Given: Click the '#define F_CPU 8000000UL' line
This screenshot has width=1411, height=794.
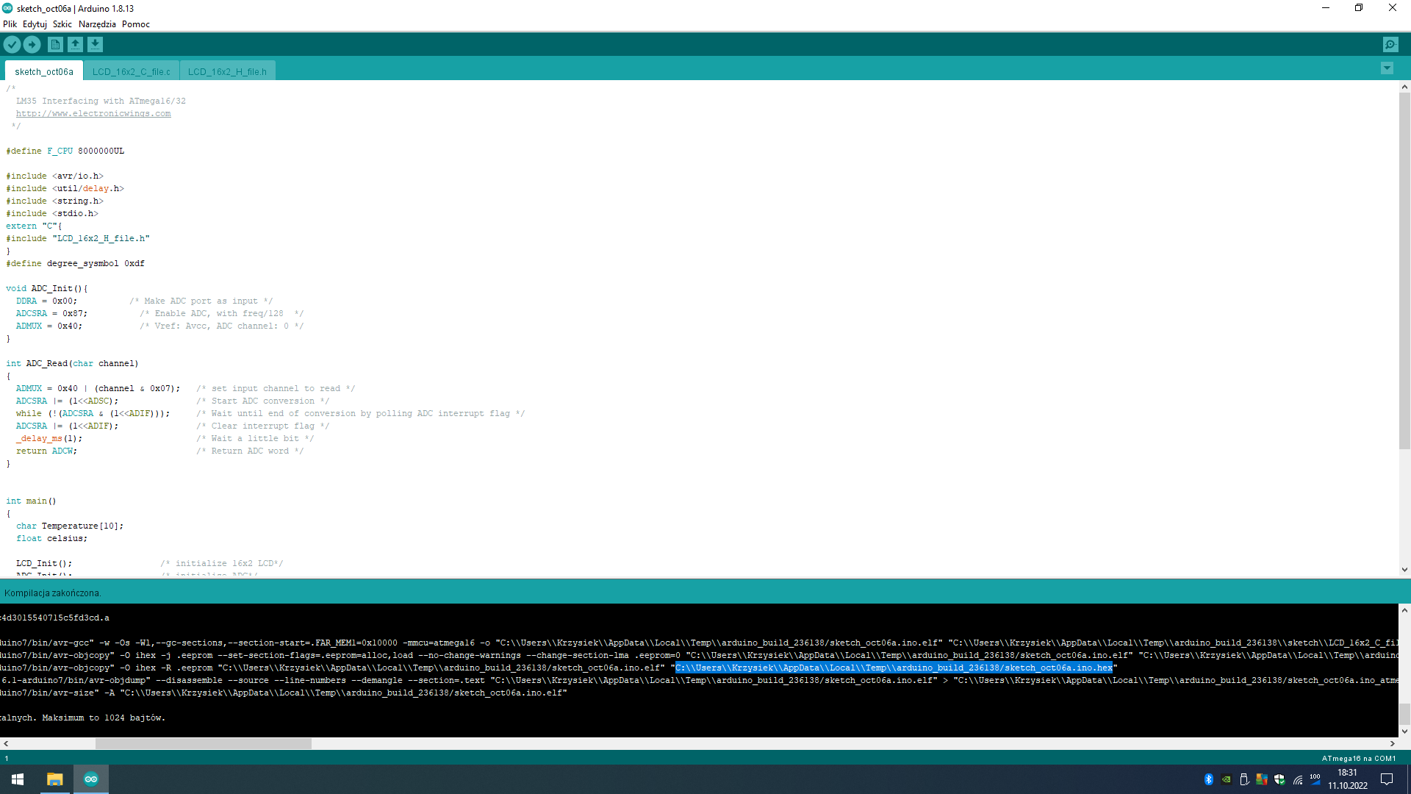Looking at the screenshot, I should click(x=65, y=151).
